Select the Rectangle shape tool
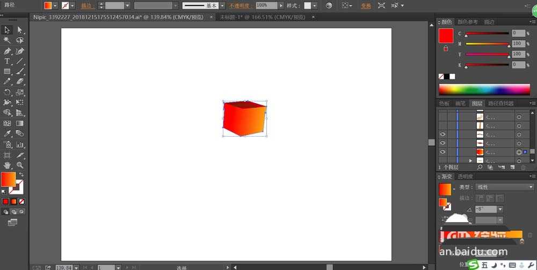 click(x=7, y=71)
